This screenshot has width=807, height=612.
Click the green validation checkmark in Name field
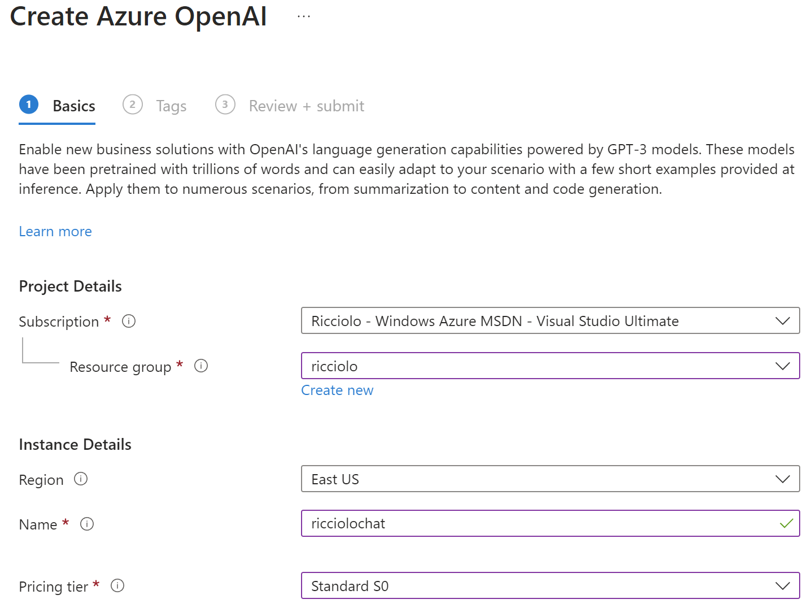pyautogui.click(x=787, y=523)
